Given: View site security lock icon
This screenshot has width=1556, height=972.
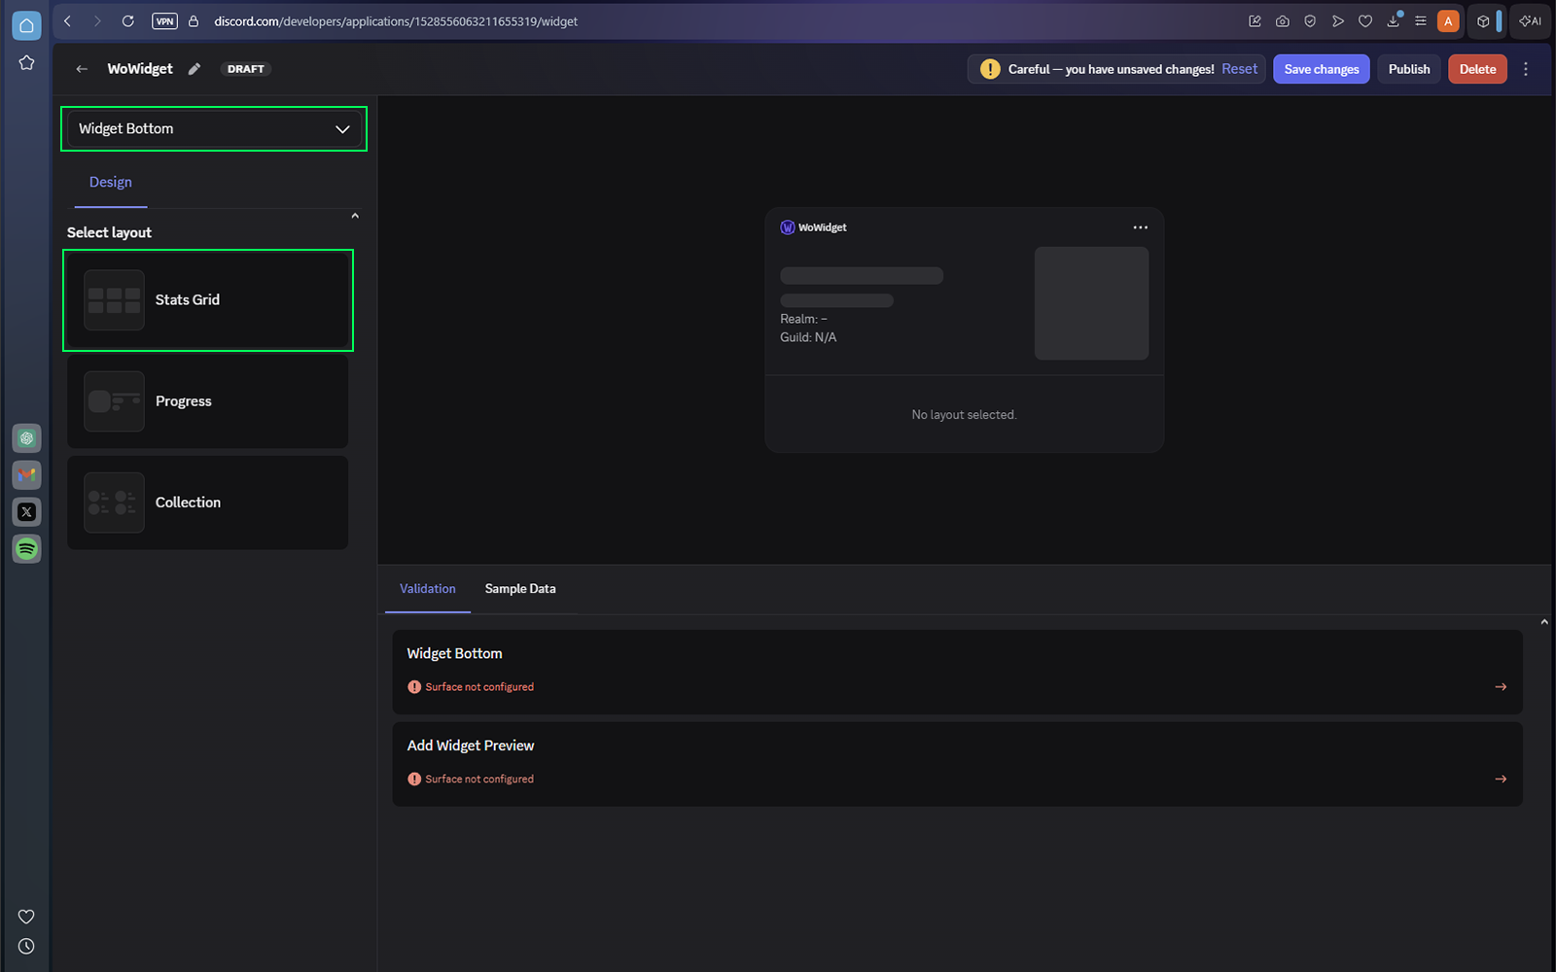Looking at the screenshot, I should (194, 21).
